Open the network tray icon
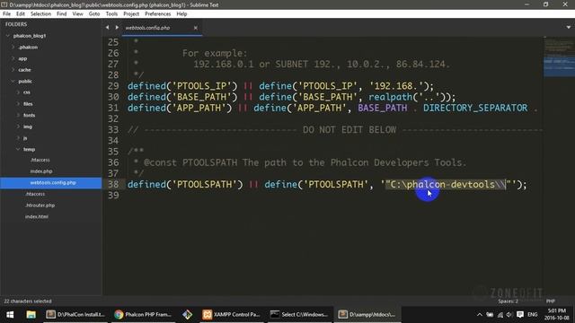Viewport: 575px width, 323px height. pos(500,315)
